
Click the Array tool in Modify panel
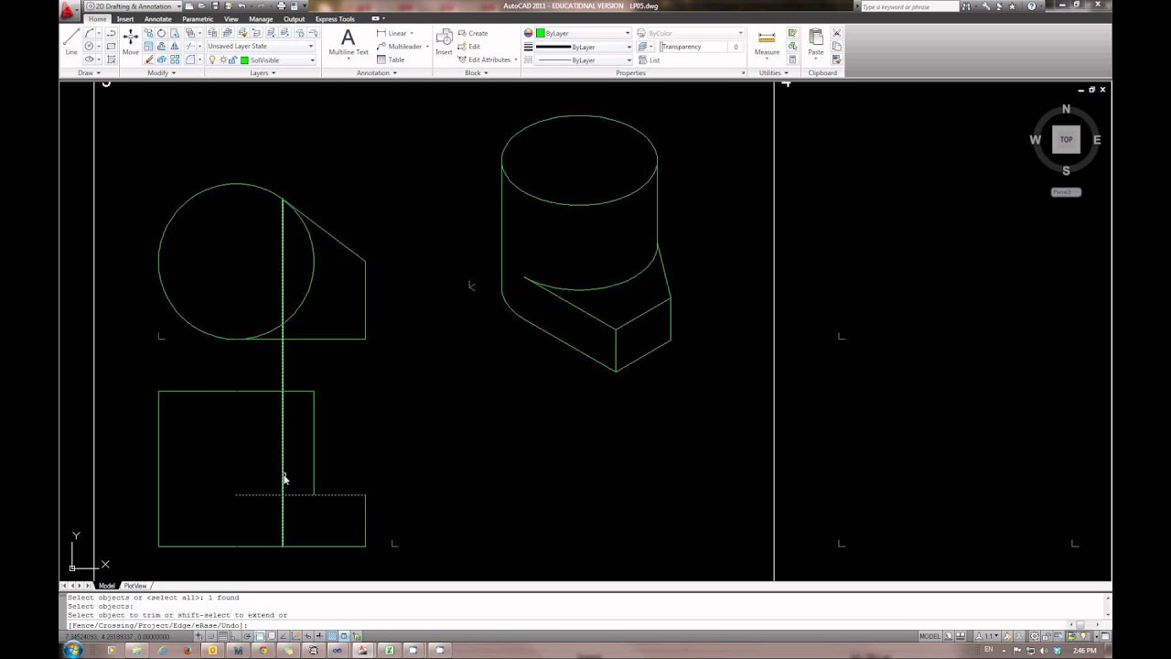(175, 59)
